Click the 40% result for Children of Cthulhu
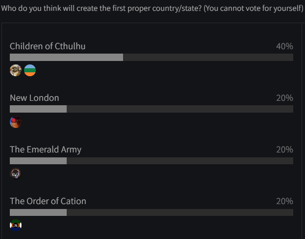The width and height of the screenshot is (305, 239). point(284,46)
